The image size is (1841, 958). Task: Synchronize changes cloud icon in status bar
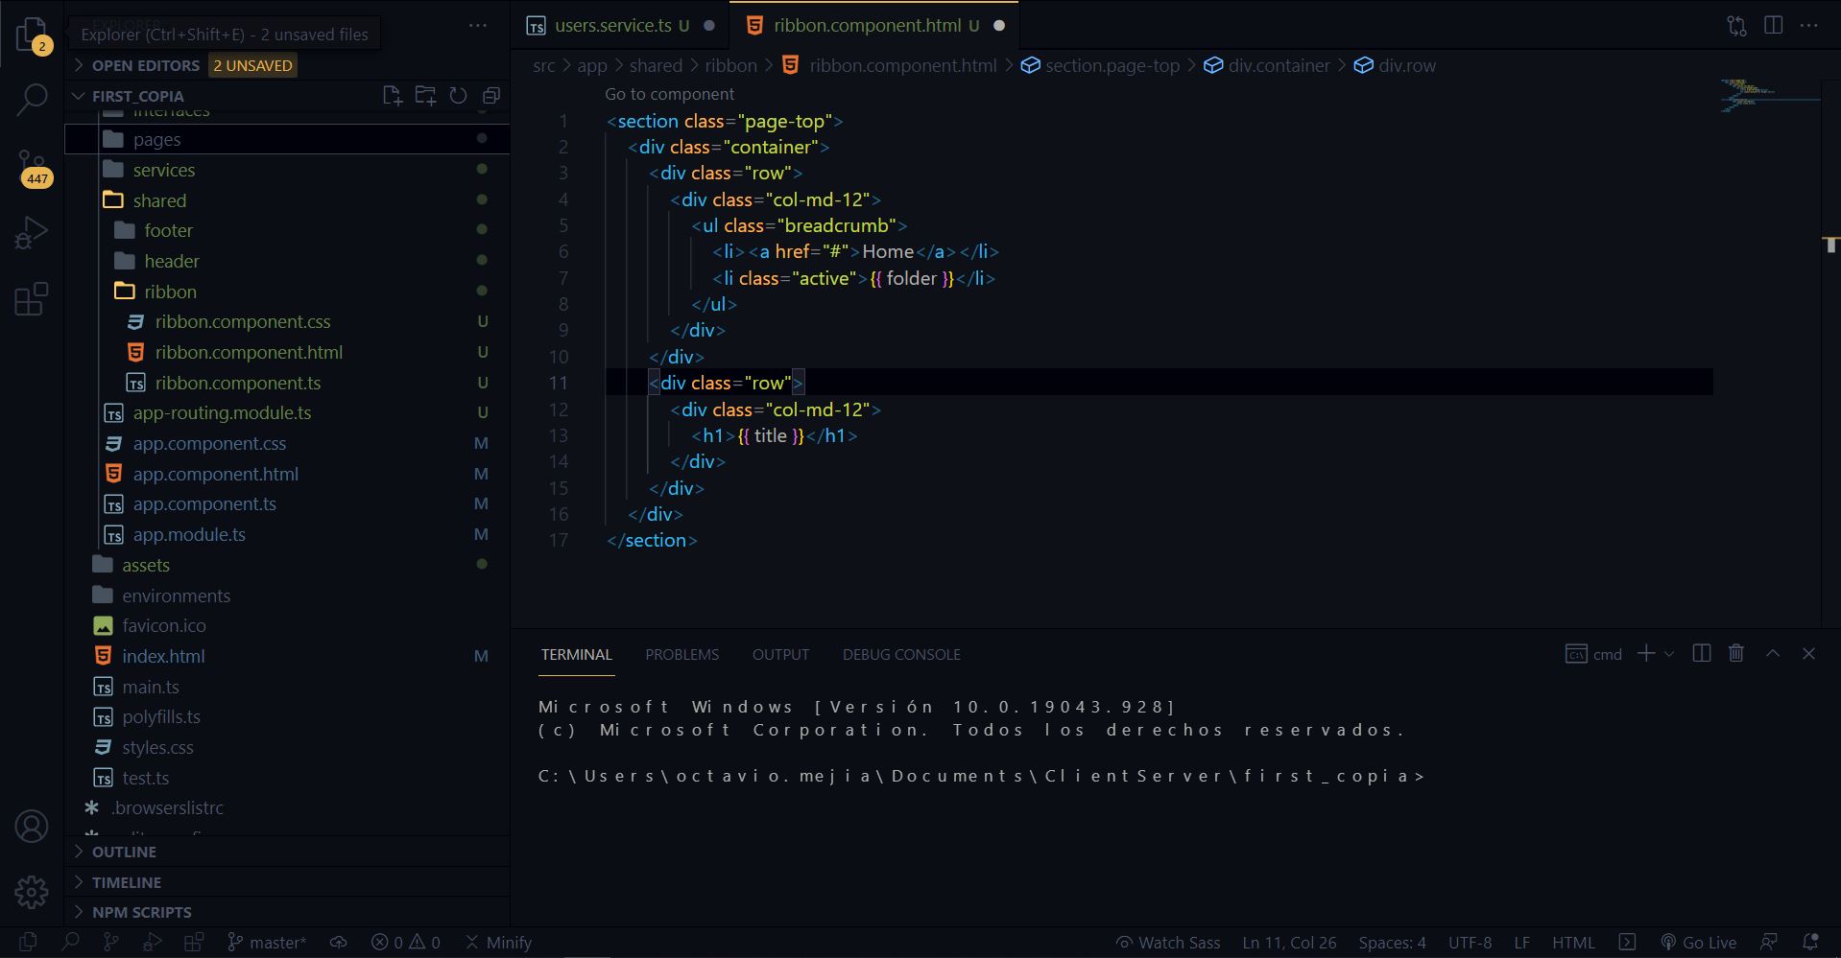[x=339, y=943]
